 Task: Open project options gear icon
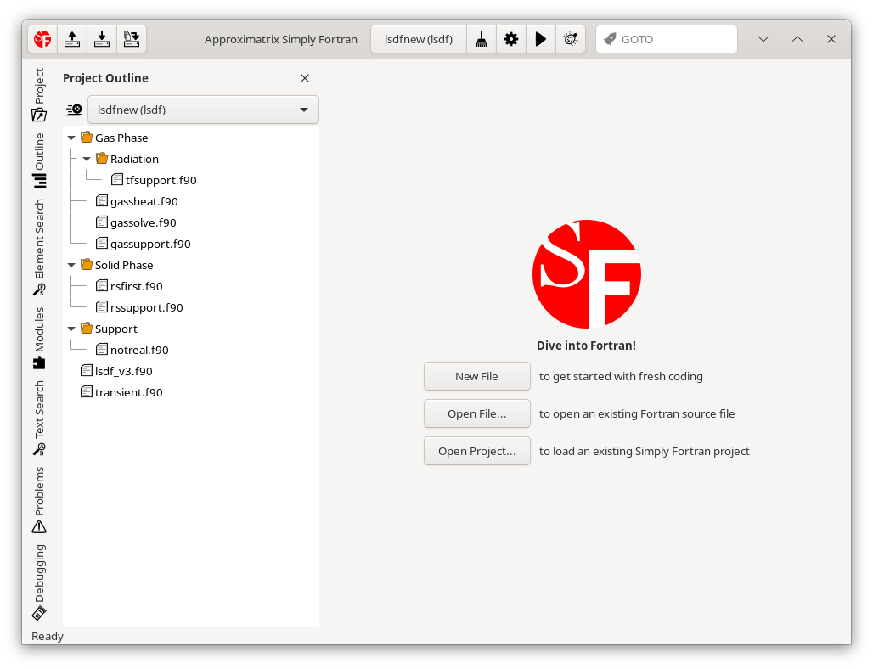511,39
